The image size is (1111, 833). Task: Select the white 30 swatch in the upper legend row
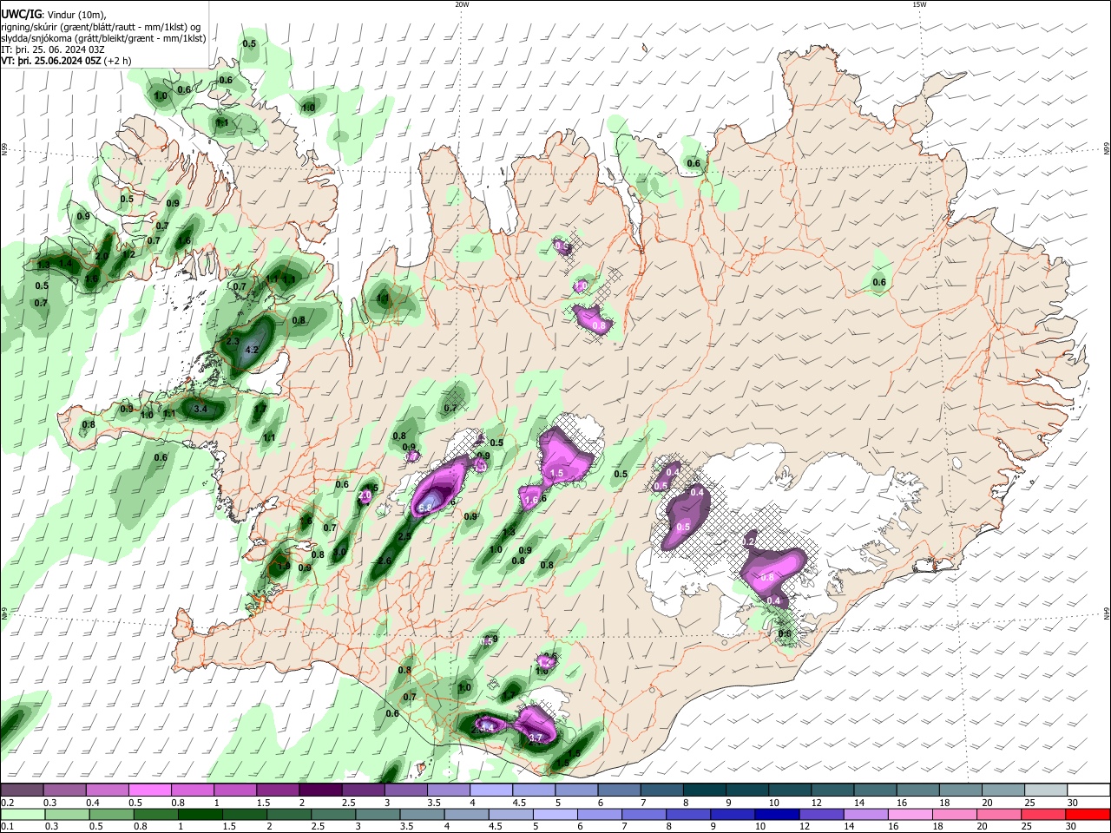click(1089, 790)
